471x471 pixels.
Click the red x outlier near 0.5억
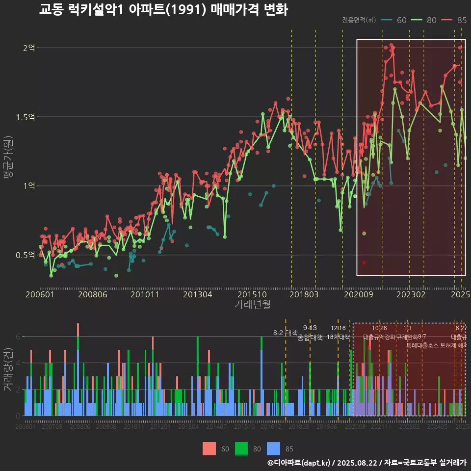(364, 262)
